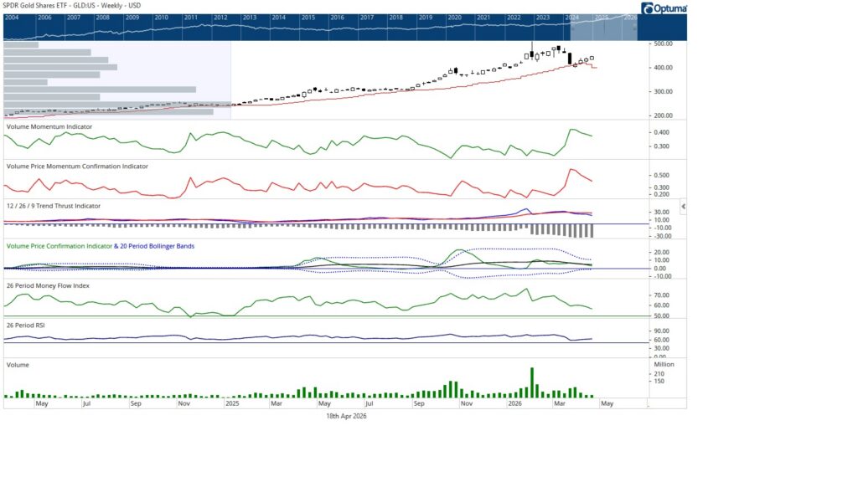Click the tallest volume bar in early 2026

tap(531, 382)
